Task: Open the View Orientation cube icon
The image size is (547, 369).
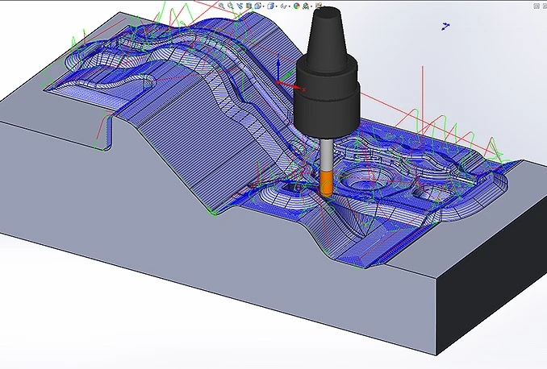Action: [x=258, y=6]
